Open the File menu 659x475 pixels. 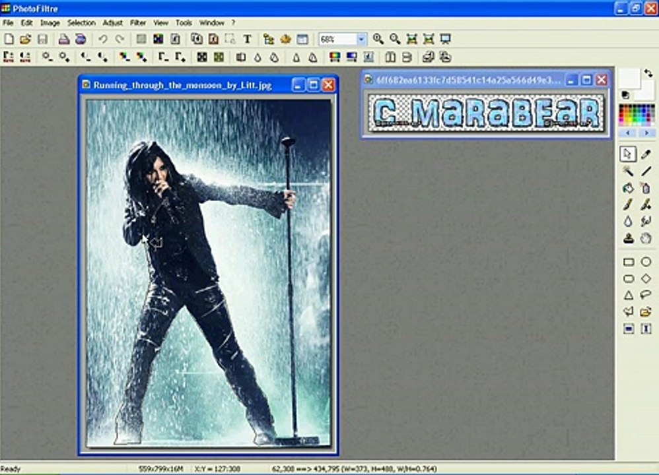[x=8, y=22]
